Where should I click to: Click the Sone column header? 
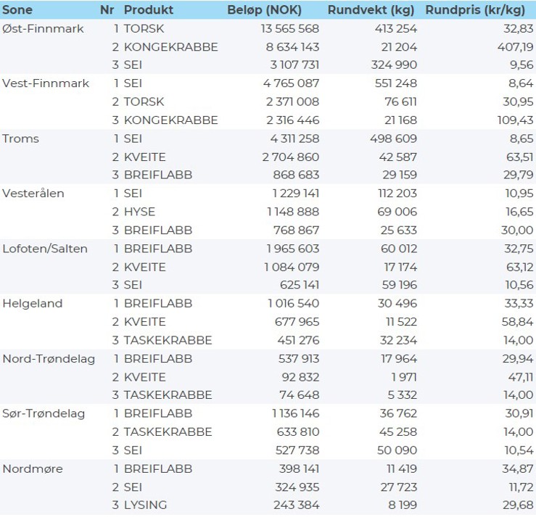[18, 10]
